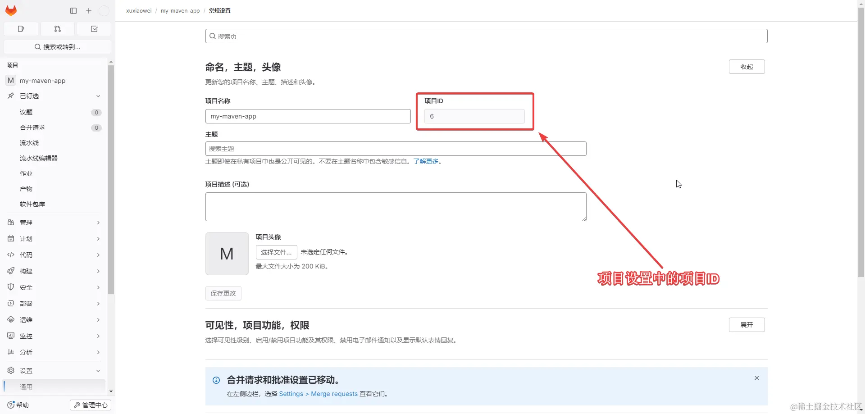The width and height of the screenshot is (865, 414).
Task: Click xuxiaowei in the breadcrumb
Action: (x=139, y=11)
